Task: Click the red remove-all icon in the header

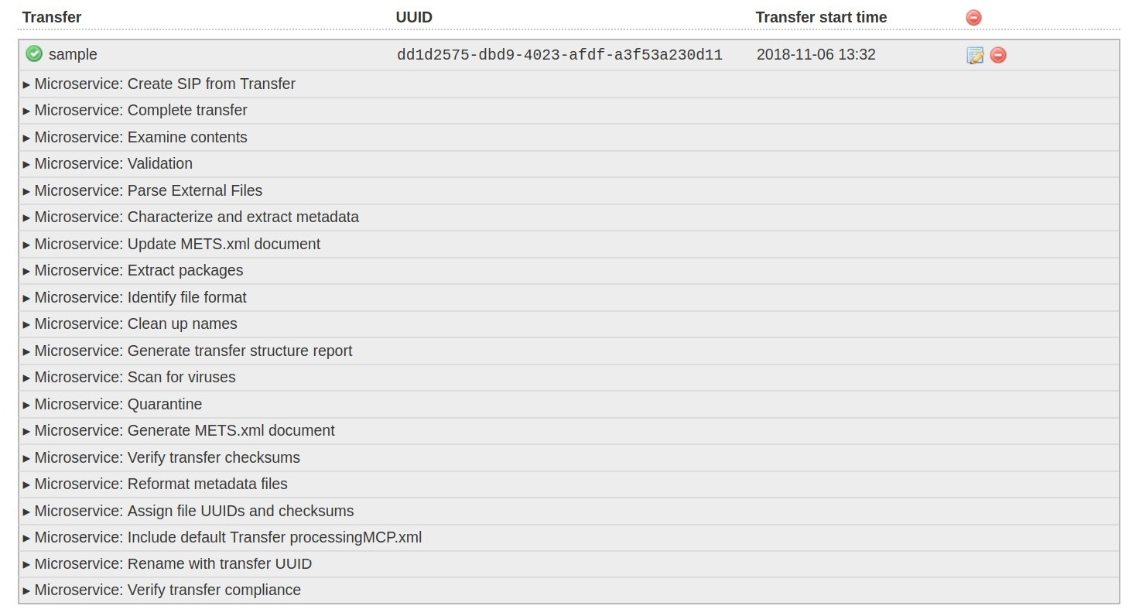Action: (973, 17)
